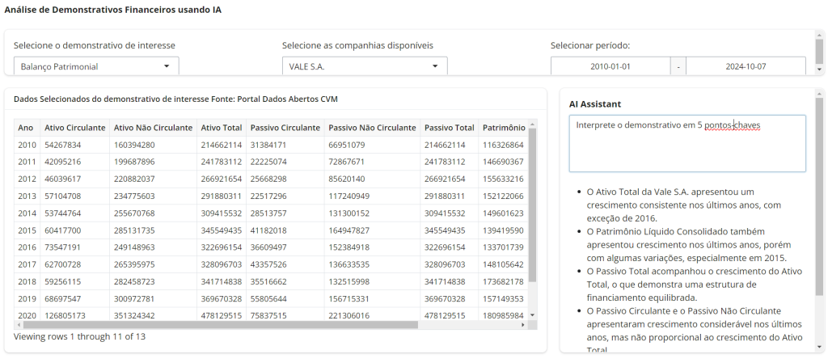Click the Ativo Total column header

click(222, 128)
